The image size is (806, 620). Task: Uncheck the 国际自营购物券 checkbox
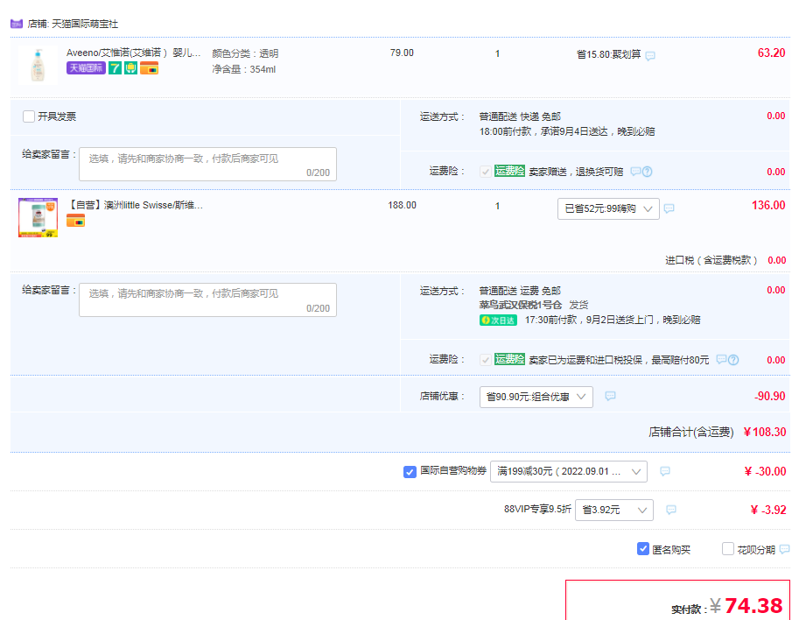click(x=410, y=471)
